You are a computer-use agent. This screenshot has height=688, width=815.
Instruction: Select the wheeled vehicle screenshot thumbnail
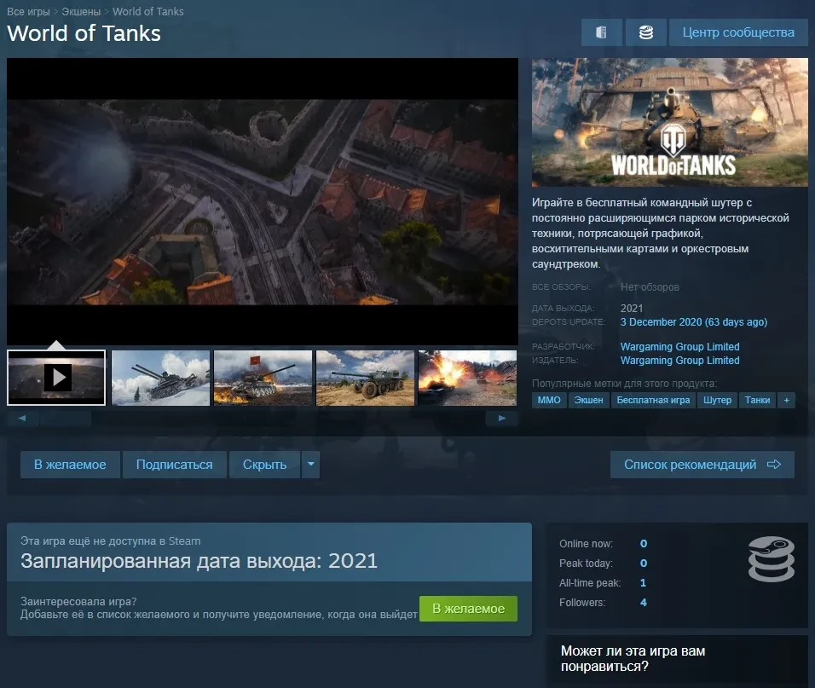(365, 378)
